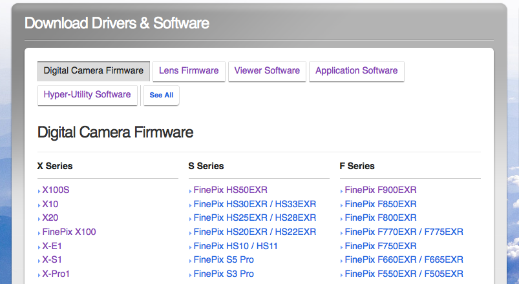Select the Digital Camera Firmware tab
The height and width of the screenshot is (284, 519).
click(94, 71)
